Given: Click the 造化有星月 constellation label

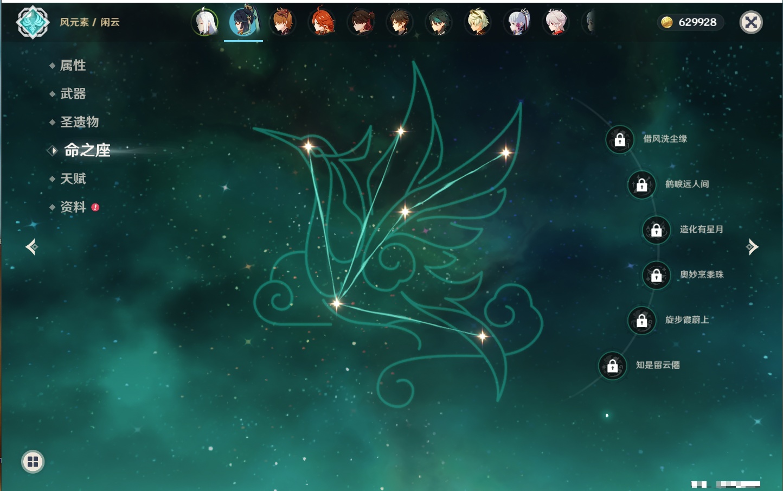Looking at the screenshot, I should click(702, 229).
